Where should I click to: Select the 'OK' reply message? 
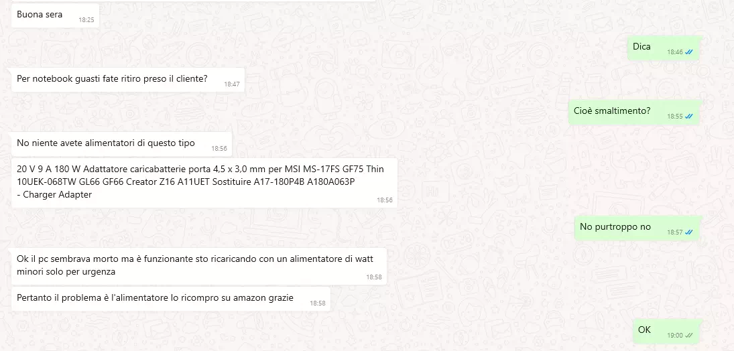pos(666,332)
